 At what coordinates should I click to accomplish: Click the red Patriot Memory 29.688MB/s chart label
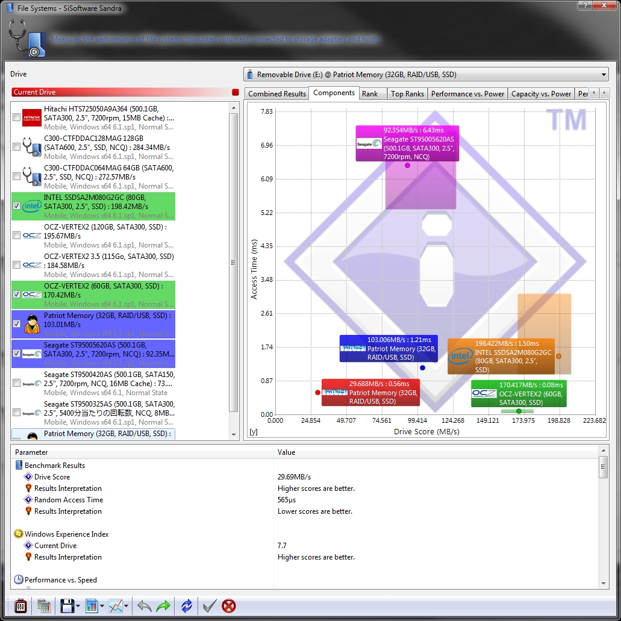370,393
